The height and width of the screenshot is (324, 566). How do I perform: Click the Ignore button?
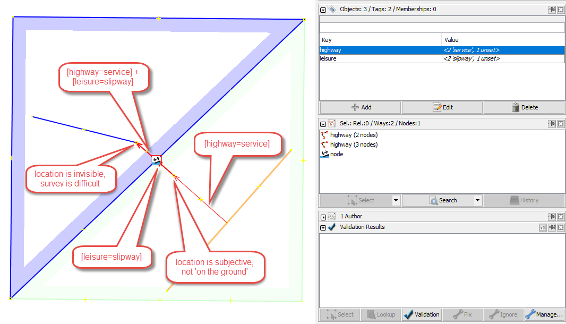tap(503, 314)
